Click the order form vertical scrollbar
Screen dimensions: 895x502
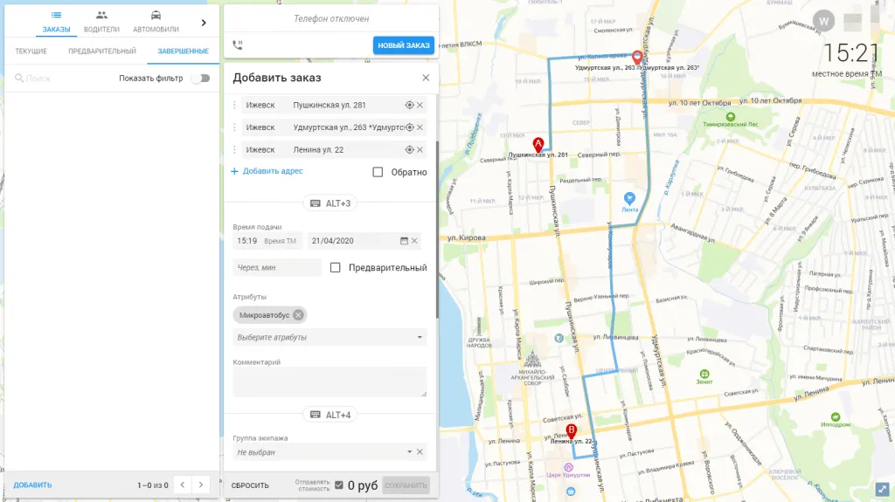(x=437, y=228)
